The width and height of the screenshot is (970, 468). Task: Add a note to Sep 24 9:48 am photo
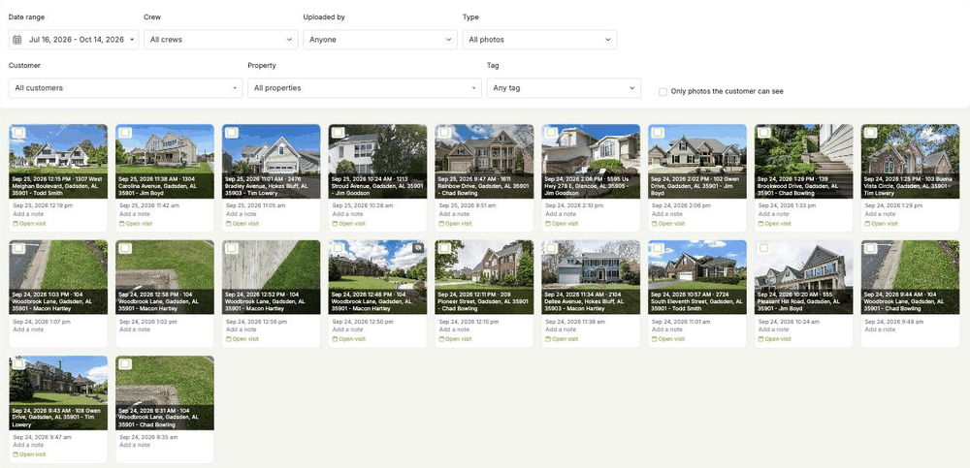click(881, 330)
